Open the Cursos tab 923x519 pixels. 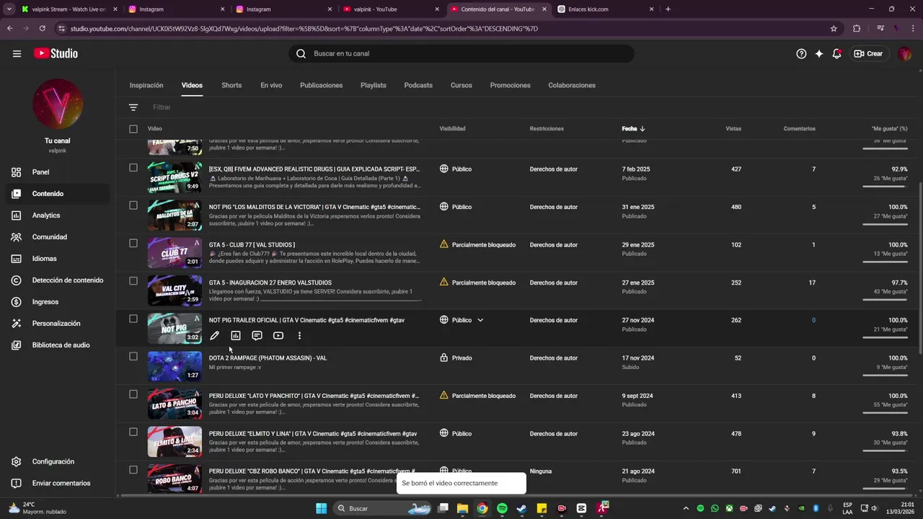(461, 85)
